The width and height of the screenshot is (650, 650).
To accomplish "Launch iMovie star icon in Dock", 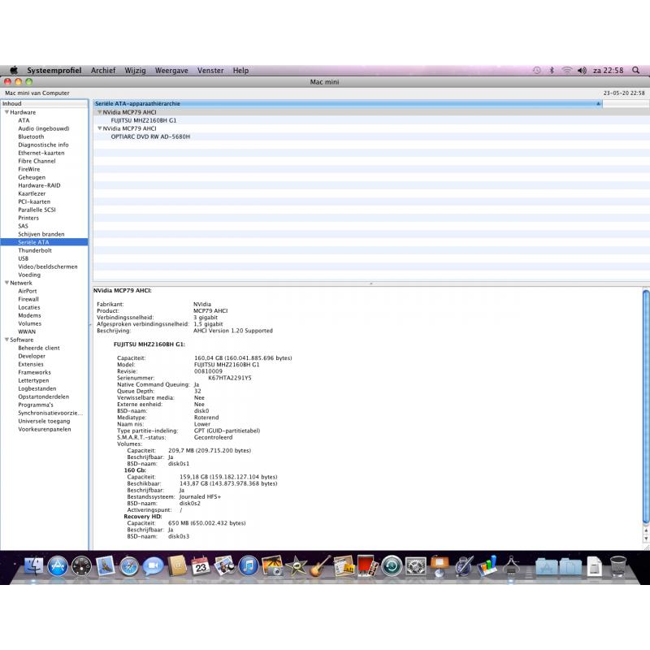I will coord(296,566).
